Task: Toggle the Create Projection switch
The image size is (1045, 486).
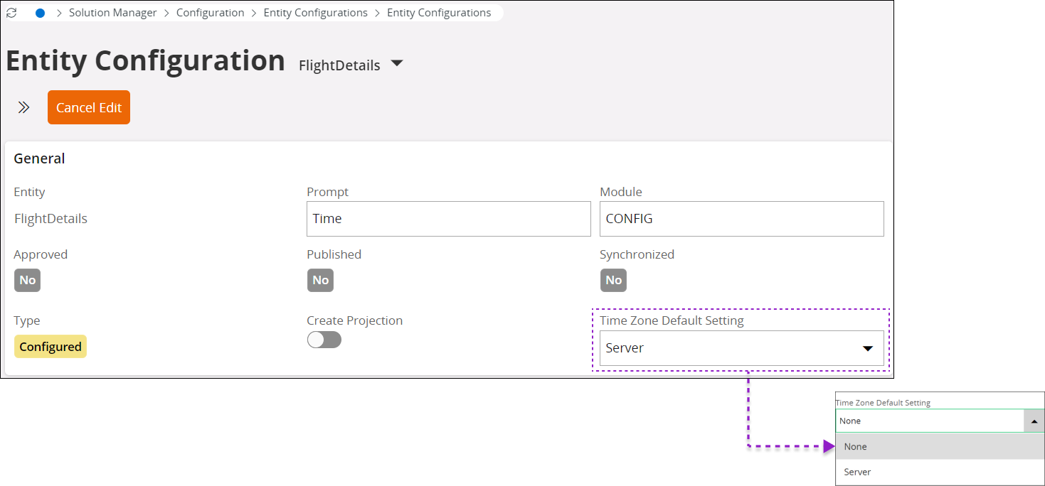Action: (324, 340)
